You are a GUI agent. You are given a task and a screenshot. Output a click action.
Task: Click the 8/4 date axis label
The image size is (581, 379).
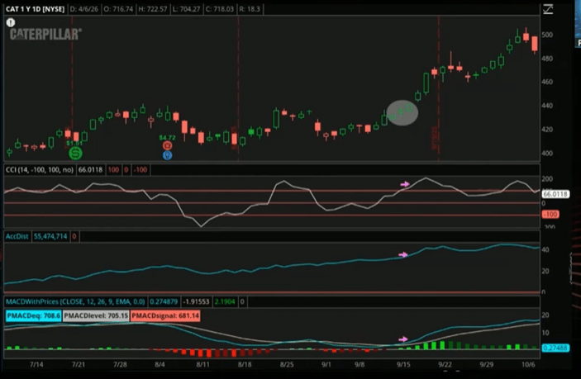[x=160, y=364]
